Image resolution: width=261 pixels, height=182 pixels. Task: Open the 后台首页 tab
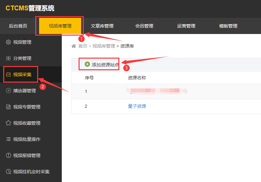(18, 26)
